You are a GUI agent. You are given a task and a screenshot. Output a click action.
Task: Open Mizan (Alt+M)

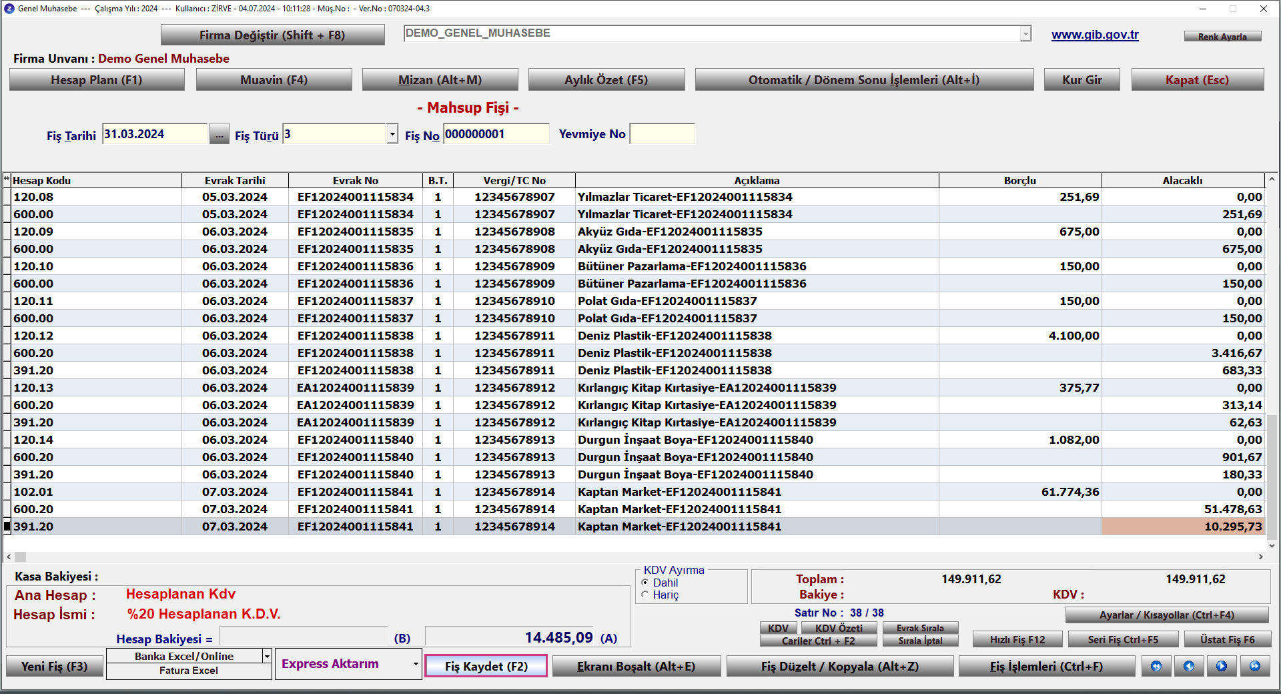[x=440, y=79]
